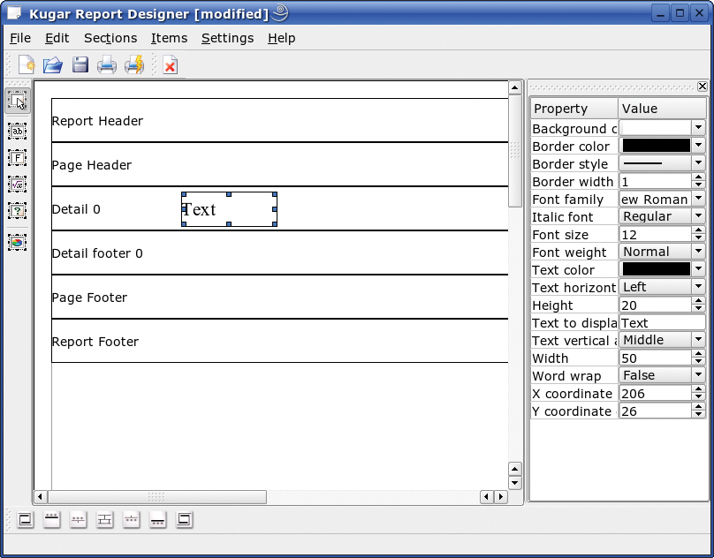Increase the Font size value
This screenshot has height=558, width=714.
click(698, 230)
